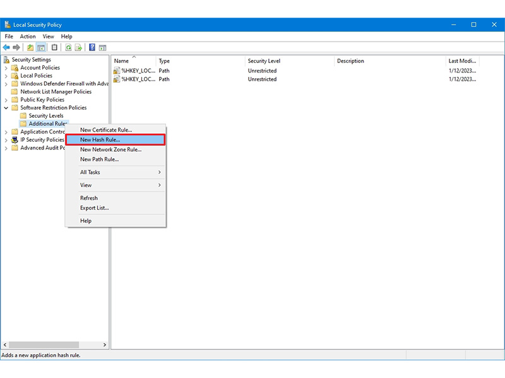Screen dimensions: 505x378
Task: Select the Security Levels tree item
Action: 46,116
